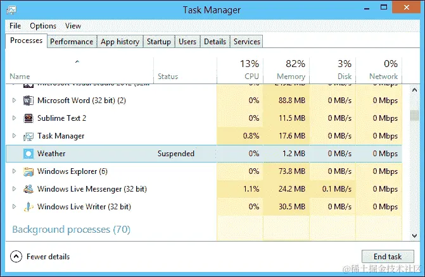Click the Task Manager row icon
Viewport: 425px width, 277px height.
tap(29, 137)
